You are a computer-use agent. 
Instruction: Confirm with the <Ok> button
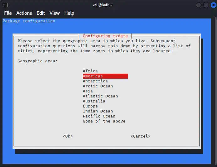[x=68, y=136]
